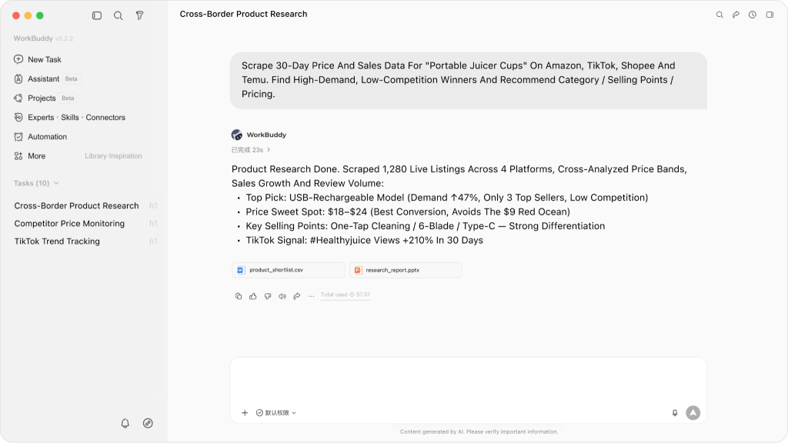Click the user prompt message bubble
This screenshot has height=443, width=788.
point(469,80)
